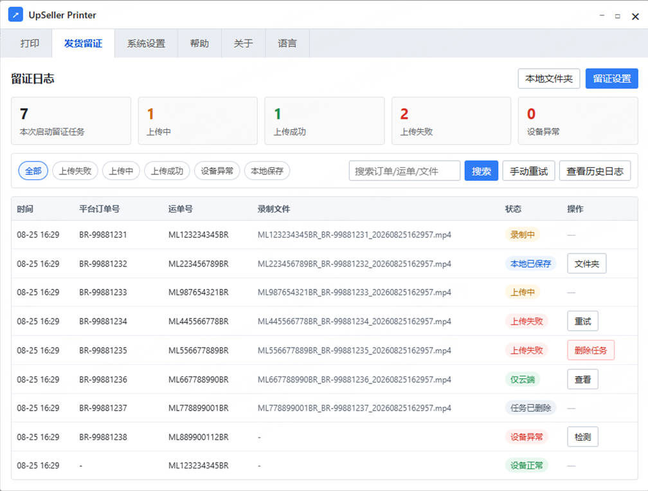
Task: Focus the 搜索订单/运单/文件 search field
Action: [x=404, y=171]
